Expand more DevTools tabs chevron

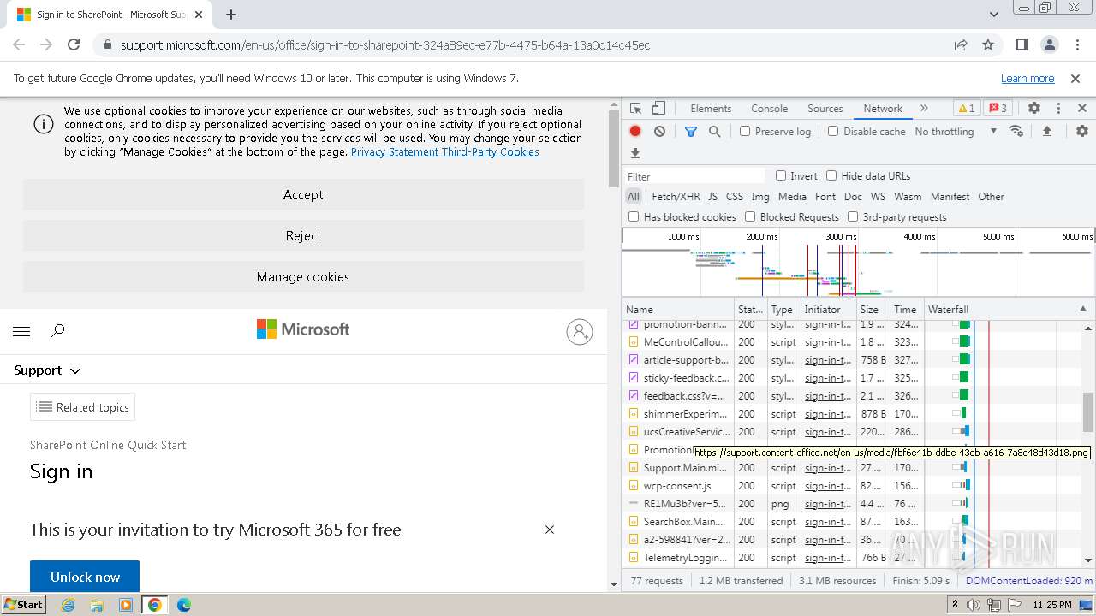[x=924, y=109]
